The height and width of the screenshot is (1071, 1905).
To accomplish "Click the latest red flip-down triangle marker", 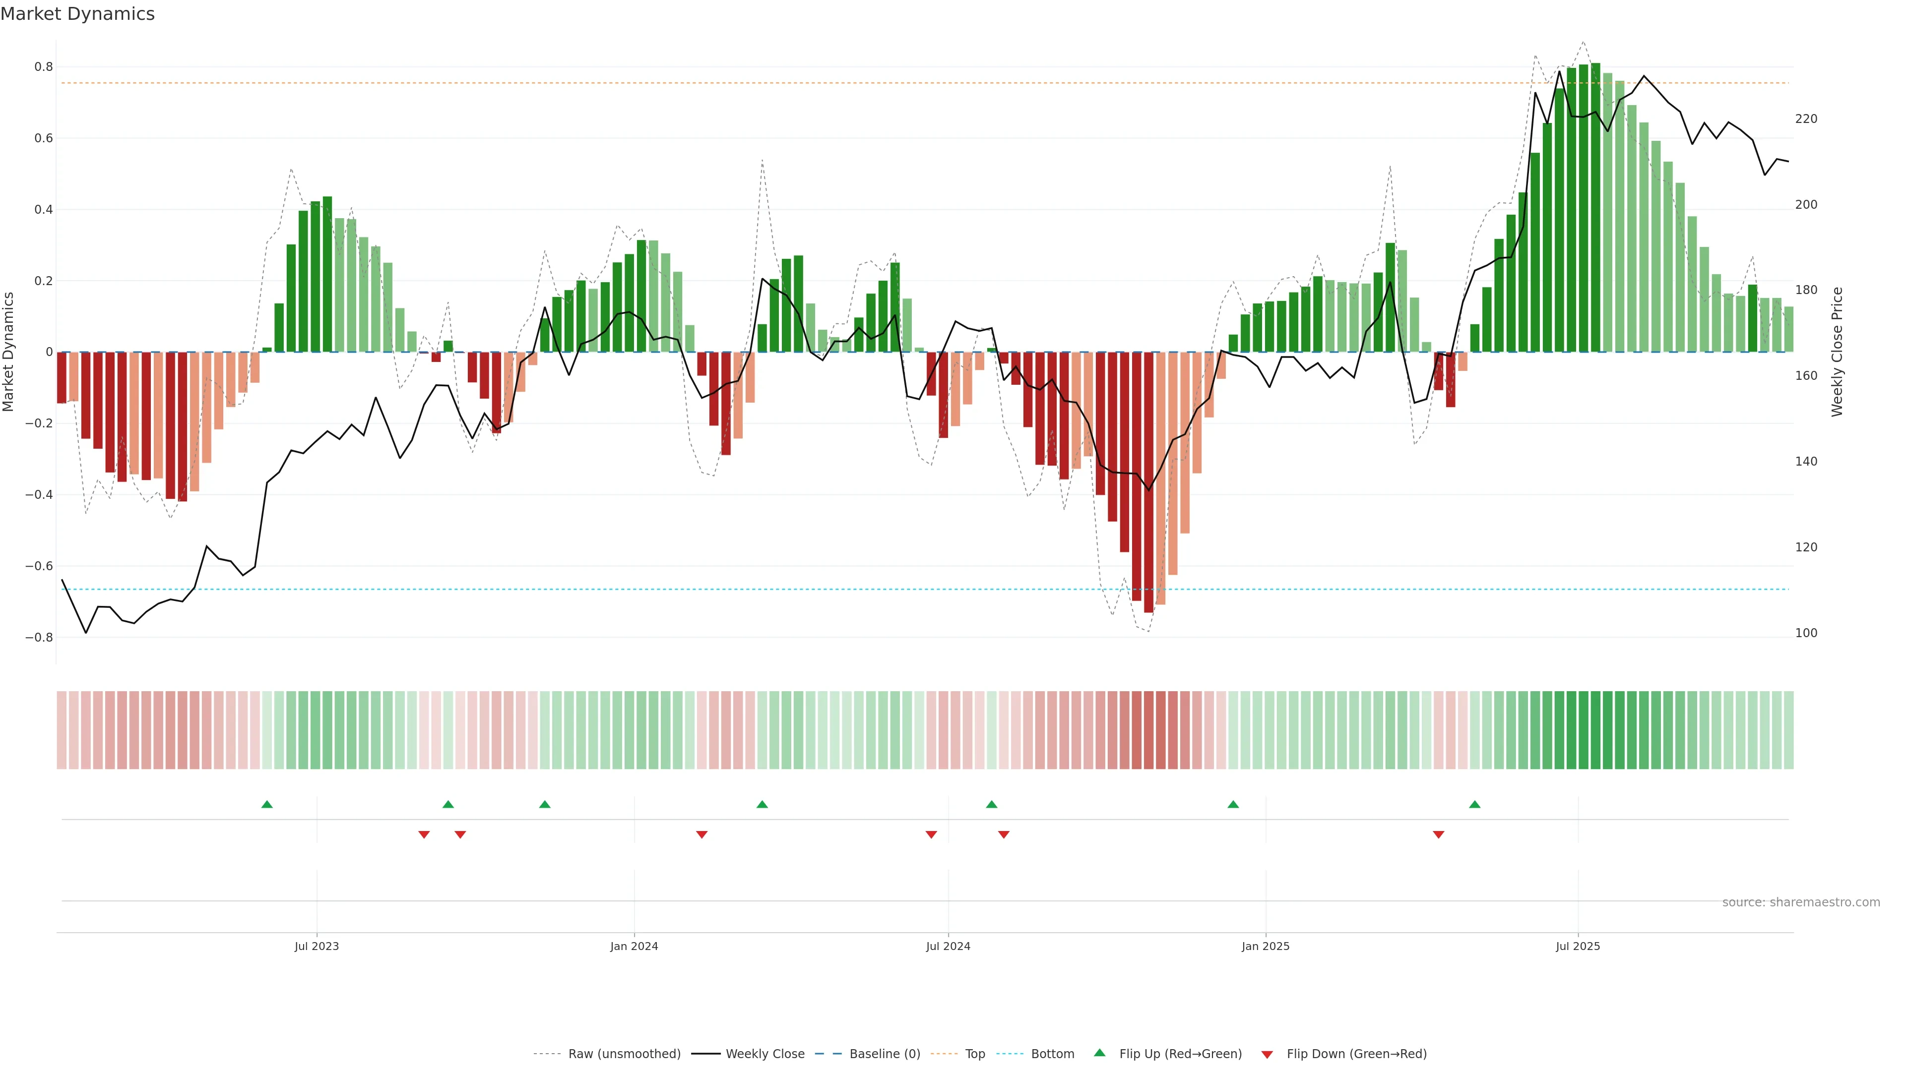I will (x=1438, y=834).
